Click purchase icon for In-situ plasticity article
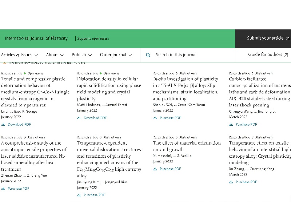291x218 pixels. point(155,118)
